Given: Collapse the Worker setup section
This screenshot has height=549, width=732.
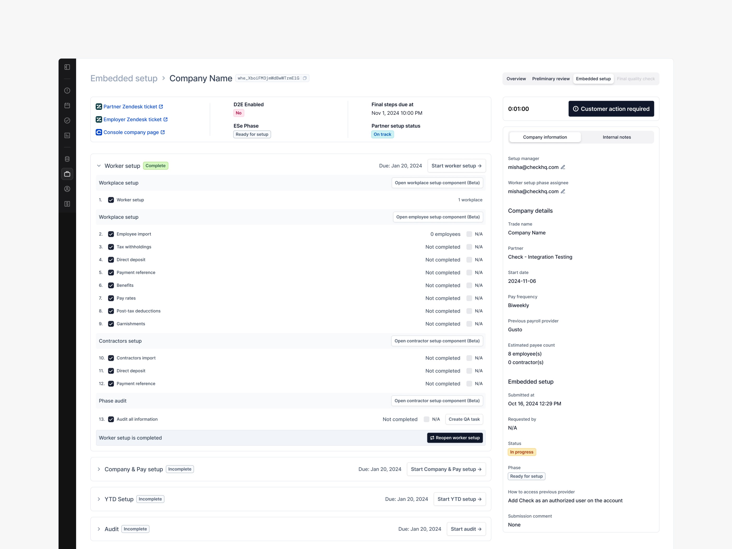Looking at the screenshot, I should pos(99,166).
